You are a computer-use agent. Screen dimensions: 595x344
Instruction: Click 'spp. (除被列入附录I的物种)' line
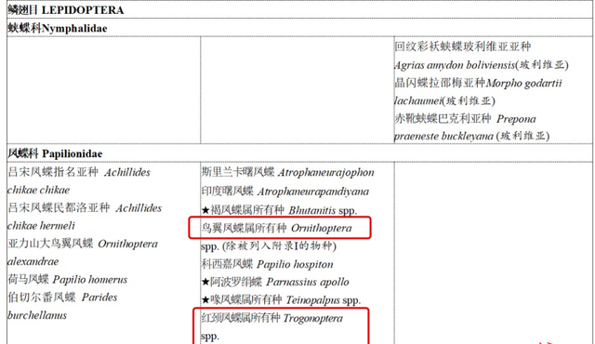point(269,246)
